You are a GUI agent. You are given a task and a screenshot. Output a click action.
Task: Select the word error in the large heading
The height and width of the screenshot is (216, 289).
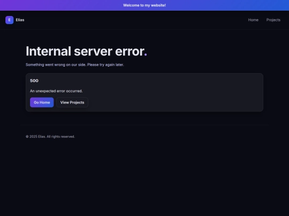pos(130,51)
